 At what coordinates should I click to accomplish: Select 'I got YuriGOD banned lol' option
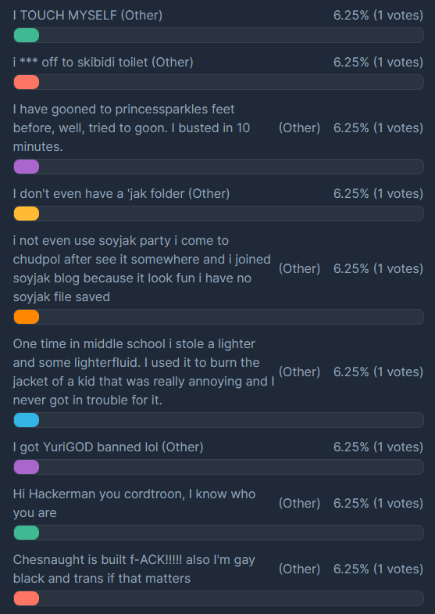pyautogui.click(x=109, y=447)
